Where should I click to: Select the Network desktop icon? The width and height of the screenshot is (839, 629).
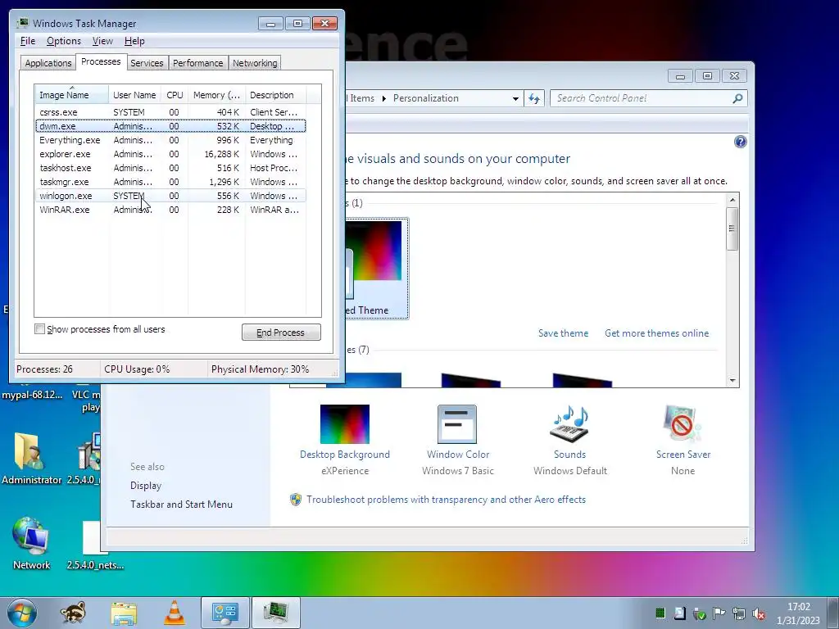(31, 544)
